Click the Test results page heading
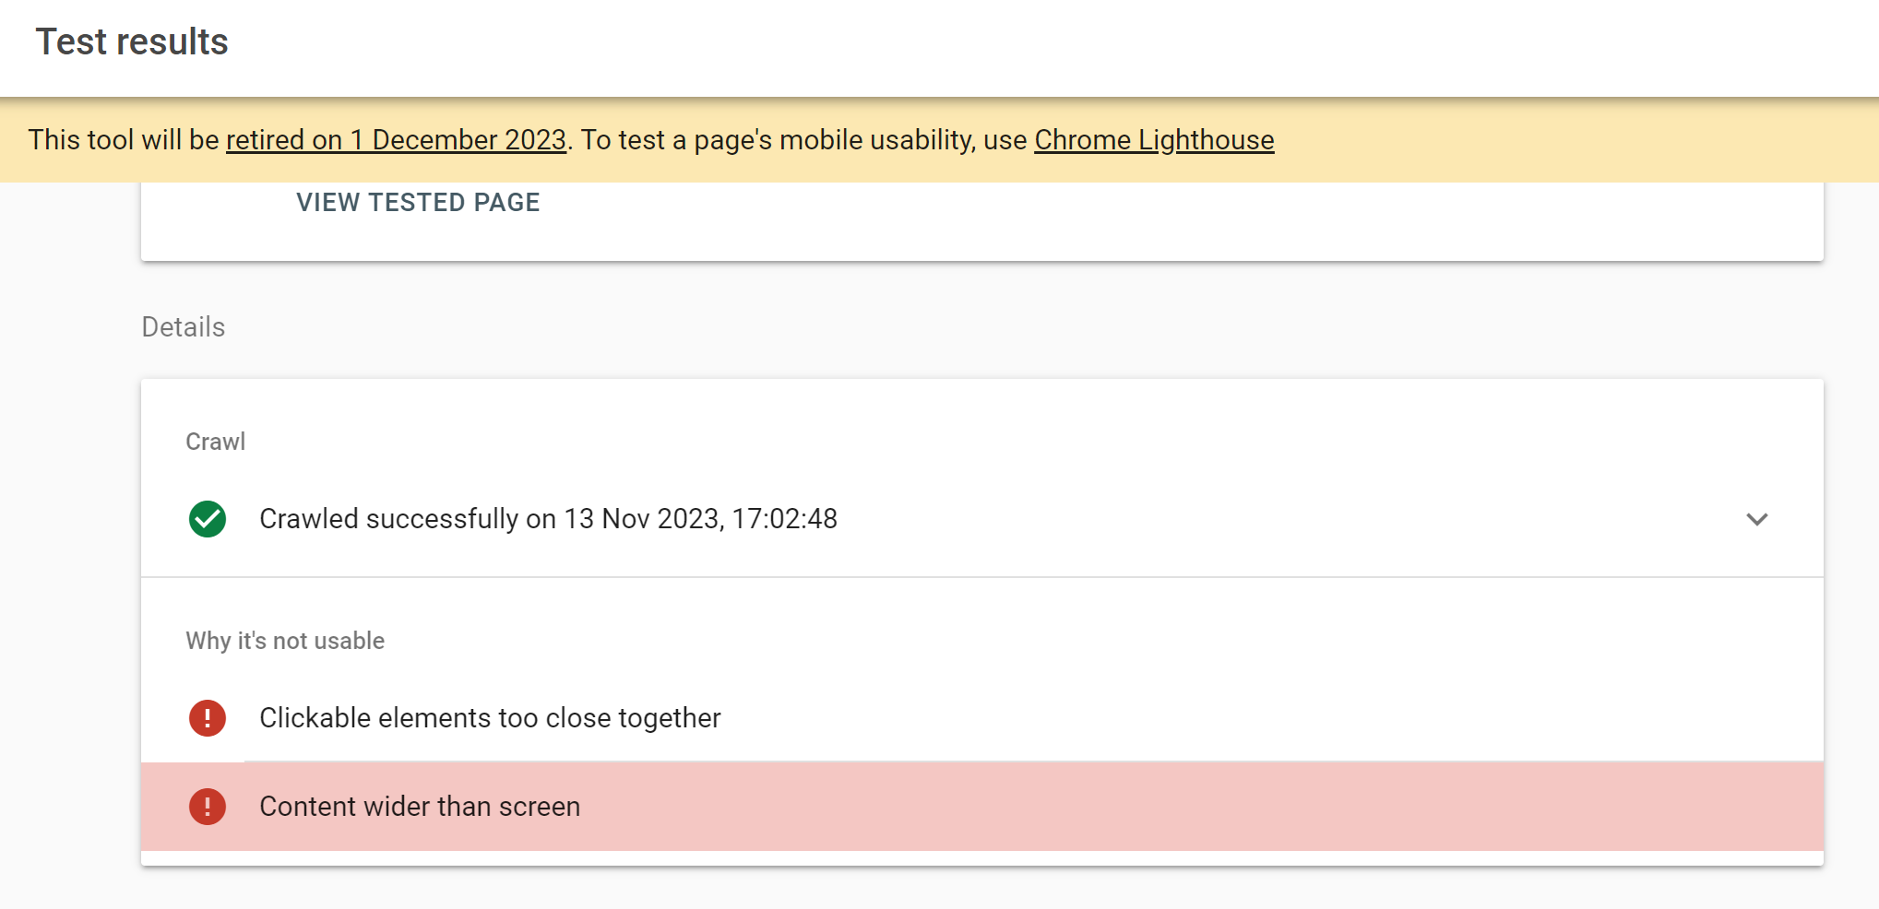The height and width of the screenshot is (909, 1879). [x=132, y=41]
